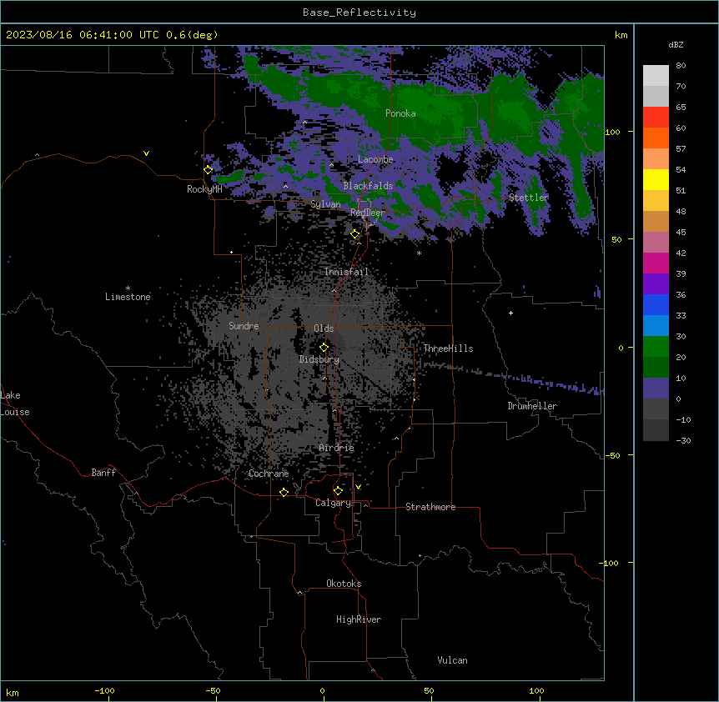Click the asterisk marker above Limestone label
719x702 pixels.
pyautogui.click(x=128, y=288)
